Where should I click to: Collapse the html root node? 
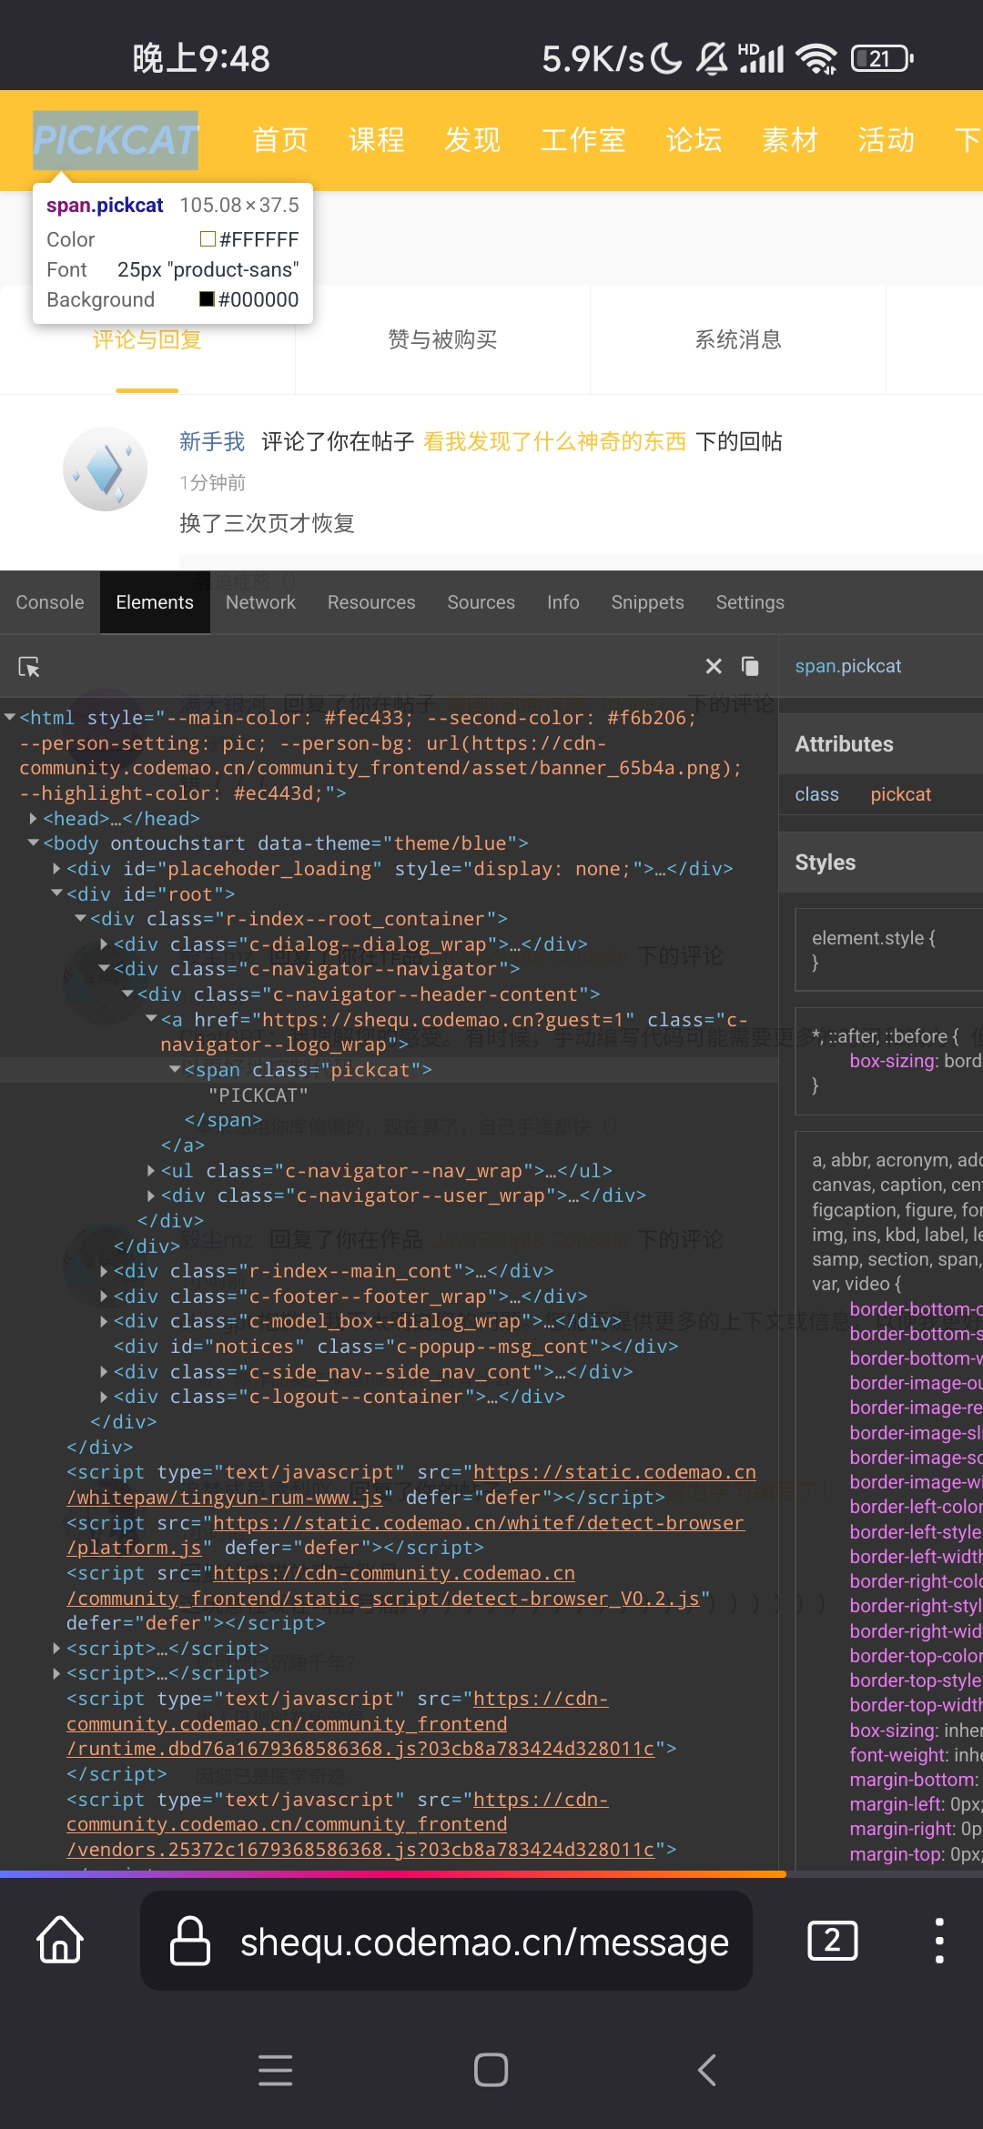(10, 717)
